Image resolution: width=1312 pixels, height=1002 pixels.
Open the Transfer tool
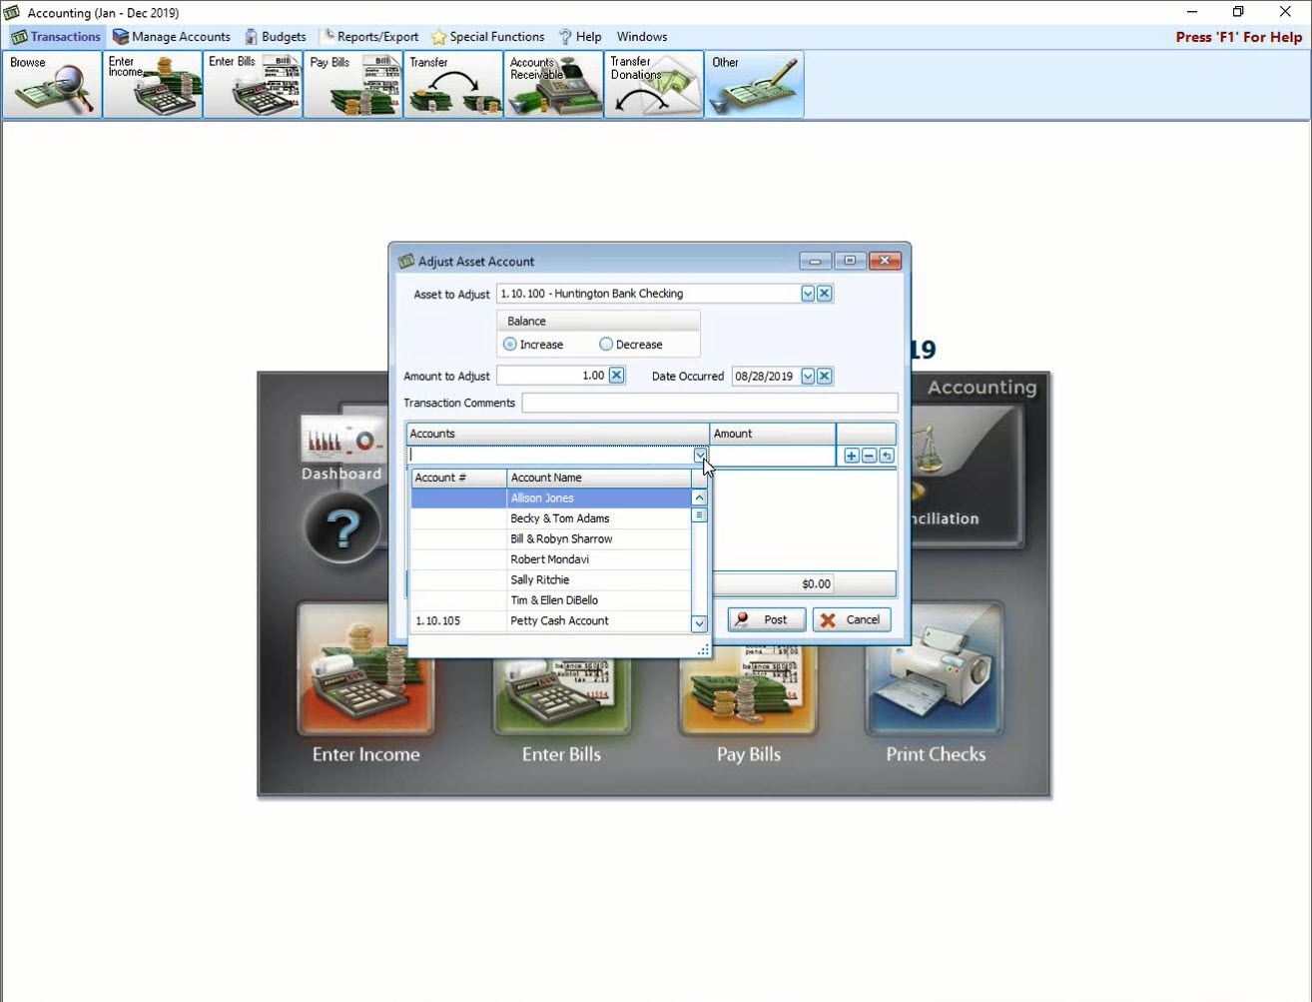452,84
